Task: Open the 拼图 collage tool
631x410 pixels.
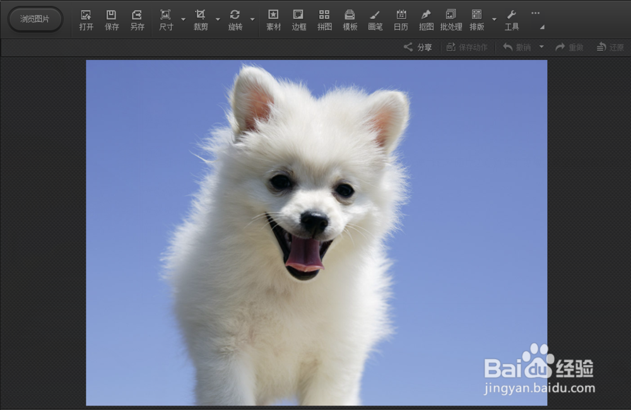Action: tap(324, 20)
